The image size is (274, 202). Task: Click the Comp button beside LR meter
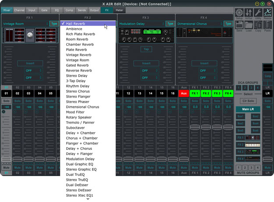click(267, 76)
